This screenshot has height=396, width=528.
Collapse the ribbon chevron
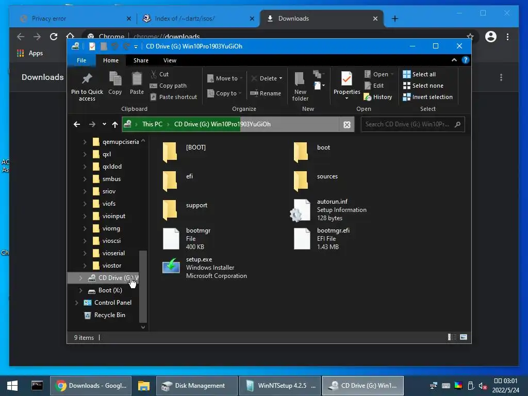click(454, 60)
